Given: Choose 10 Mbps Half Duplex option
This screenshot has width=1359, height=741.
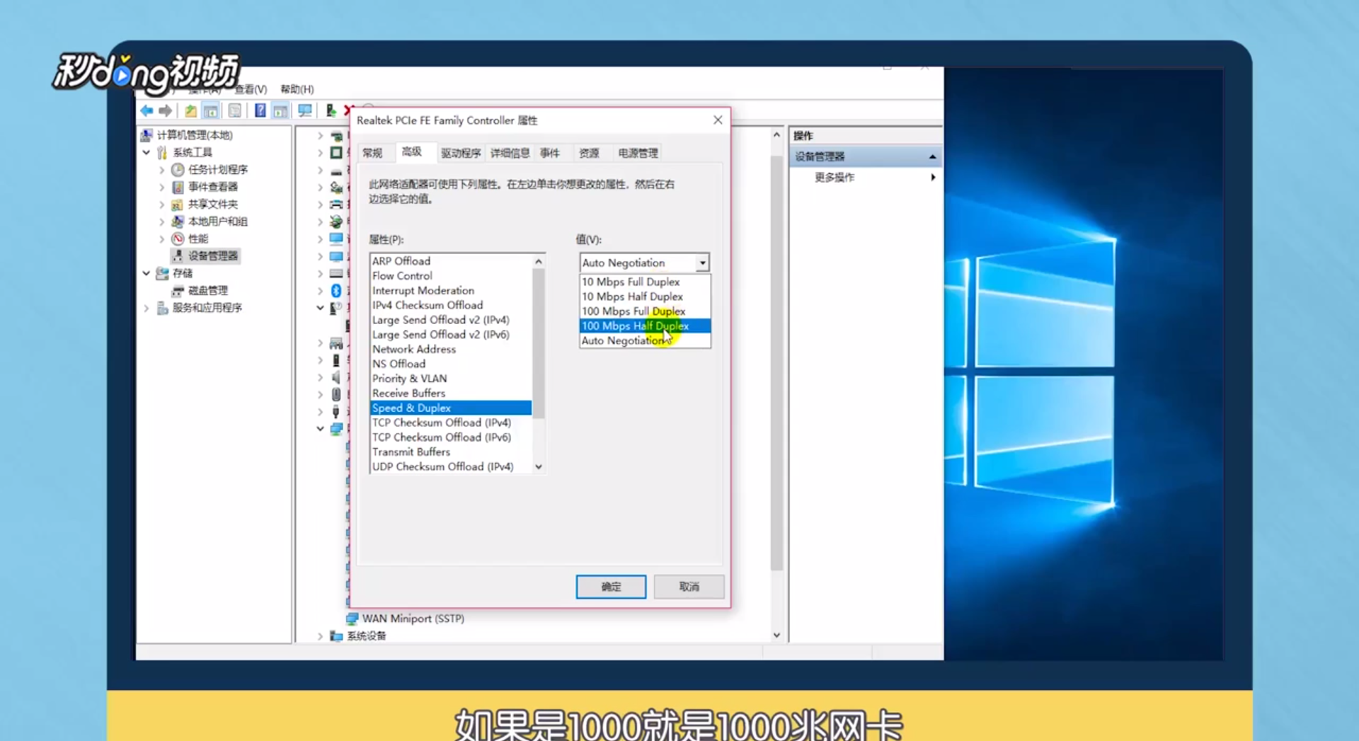Looking at the screenshot, I should 645,297.
